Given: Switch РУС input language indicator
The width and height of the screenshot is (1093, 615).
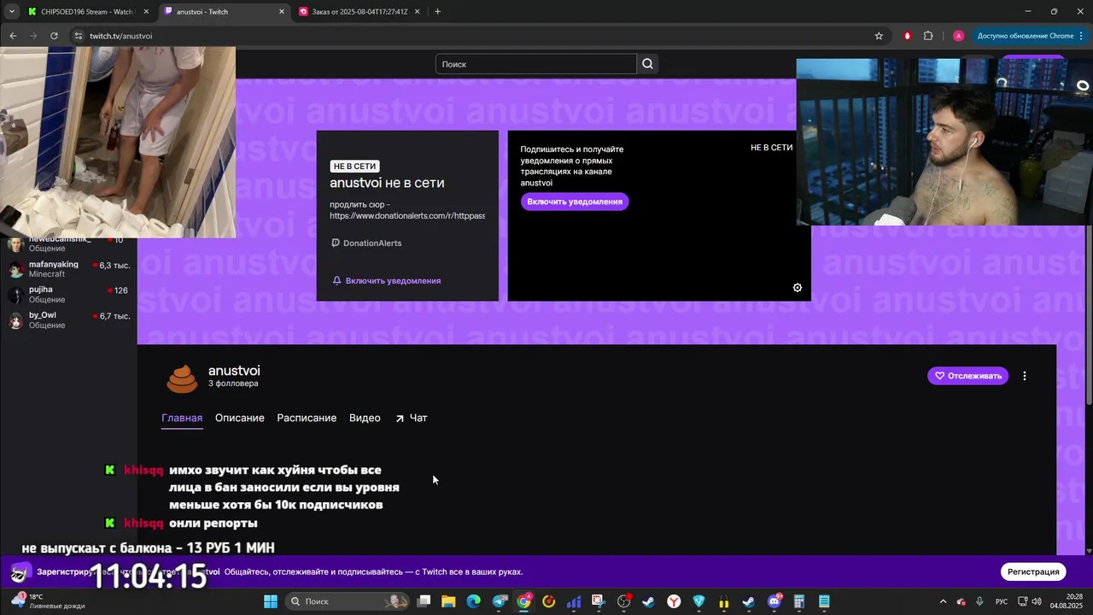Looking at the screenshot, I should point(1002,601).
